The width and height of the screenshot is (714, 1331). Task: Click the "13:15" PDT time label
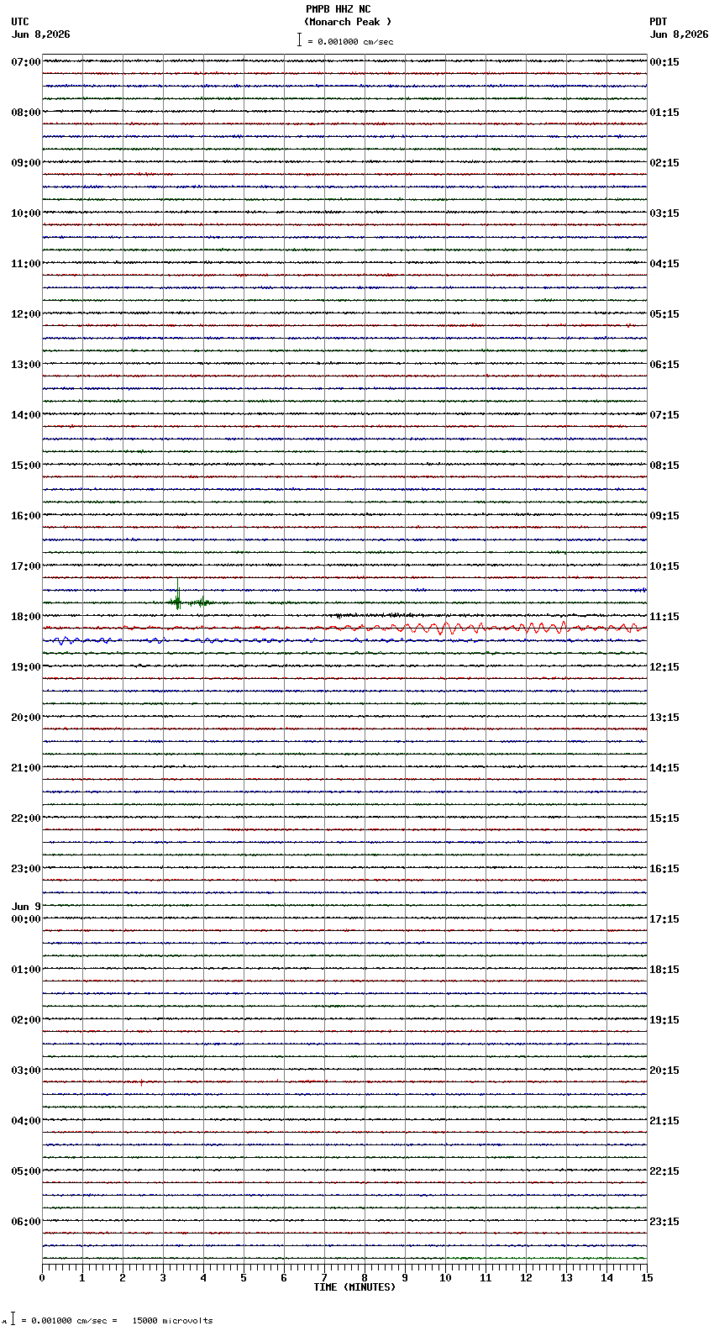[664, 718]
